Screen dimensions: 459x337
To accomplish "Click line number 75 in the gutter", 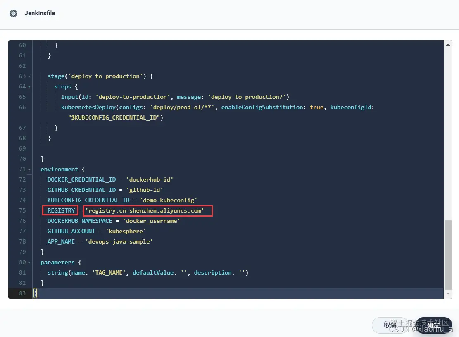I will pyautogui.click(x=22, y=211).
